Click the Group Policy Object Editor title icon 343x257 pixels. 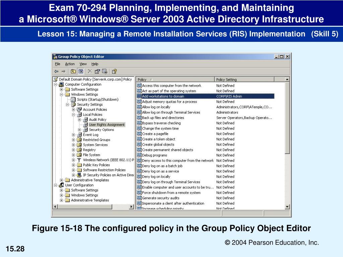pos(55,57)
